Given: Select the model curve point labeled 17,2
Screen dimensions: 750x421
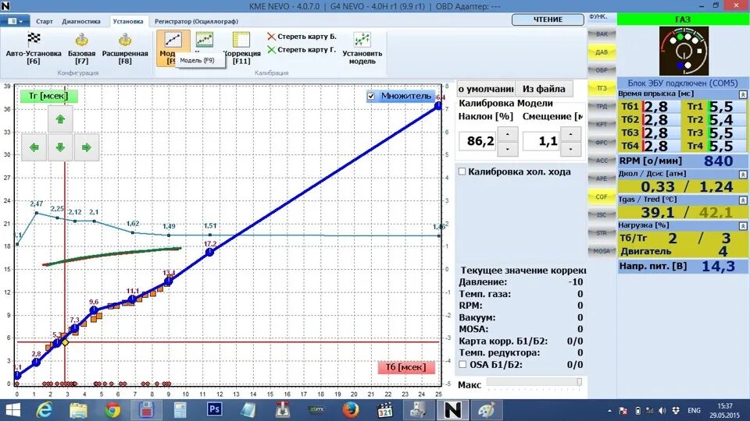Looking at the screenshot, I should 209,252.
